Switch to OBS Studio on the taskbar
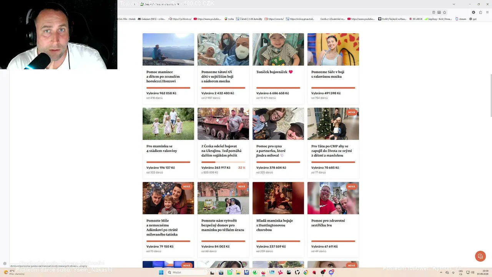The height and width of the screenshot is (277, 492). coord(323,272)
